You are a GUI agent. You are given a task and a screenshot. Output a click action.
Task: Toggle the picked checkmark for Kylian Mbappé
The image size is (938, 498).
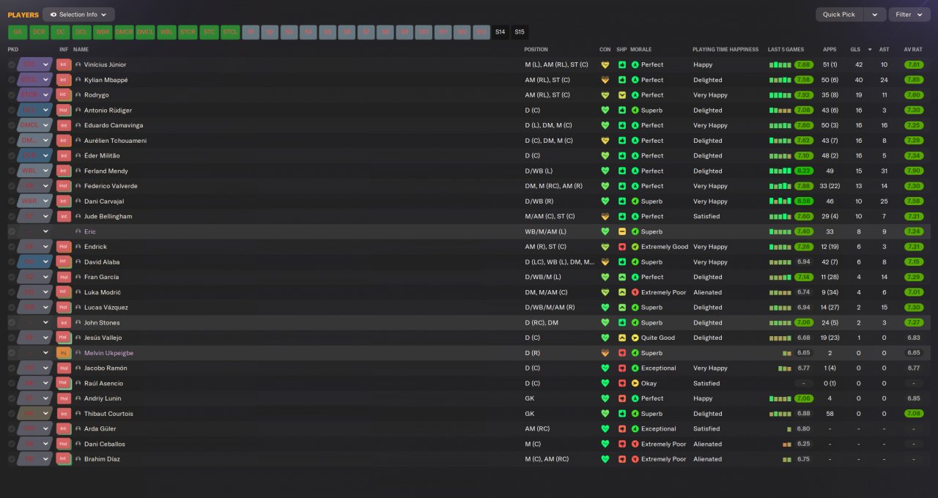coord(11,80)
